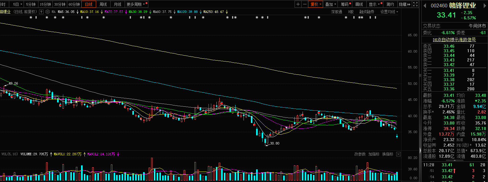Select the 60分钟 period tab

(x=74, y=4)
